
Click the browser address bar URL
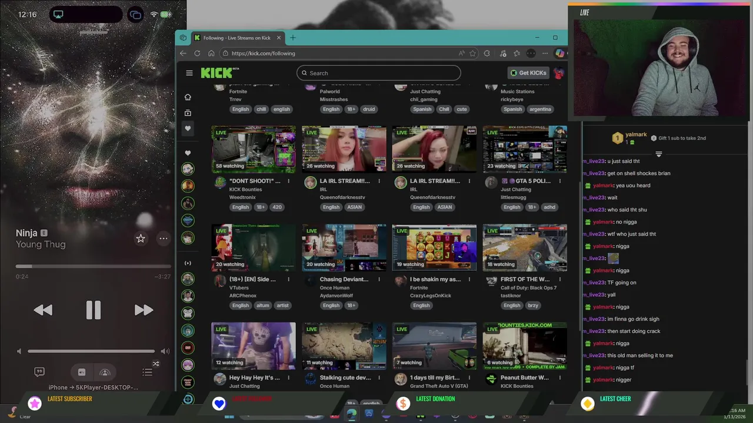click(x=263, y=53)
